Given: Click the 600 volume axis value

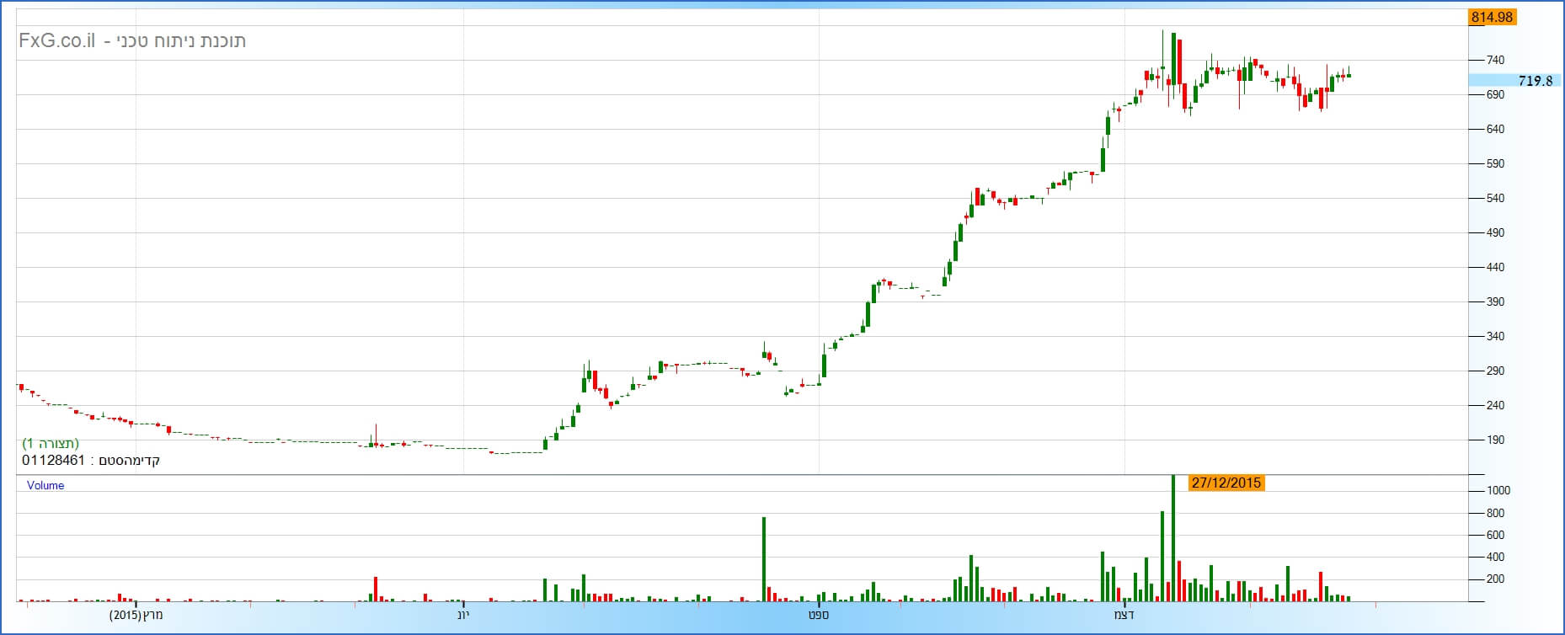Looking at the screenshot, I should click(1495, 536).
